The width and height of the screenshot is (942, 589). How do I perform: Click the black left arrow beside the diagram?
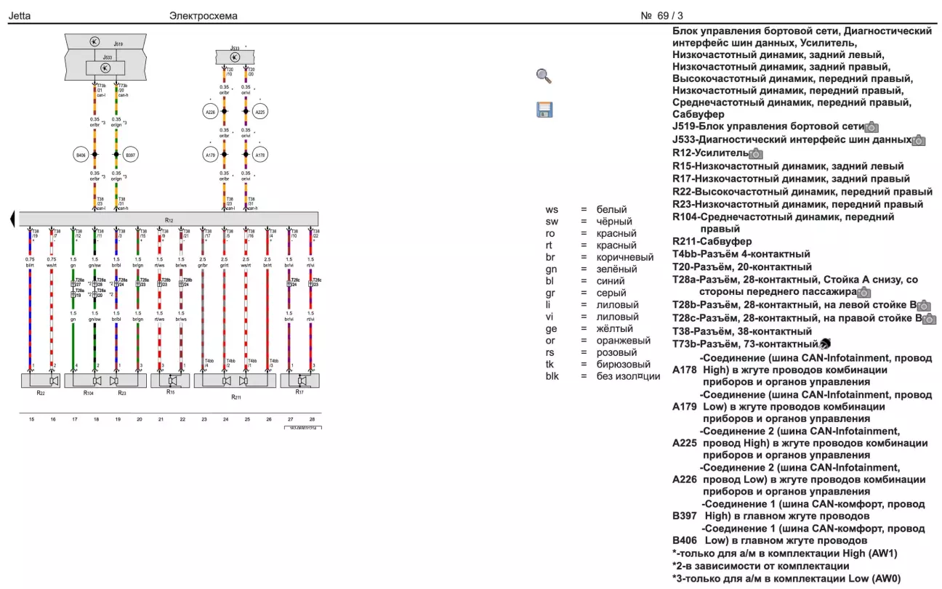(13, 219)
